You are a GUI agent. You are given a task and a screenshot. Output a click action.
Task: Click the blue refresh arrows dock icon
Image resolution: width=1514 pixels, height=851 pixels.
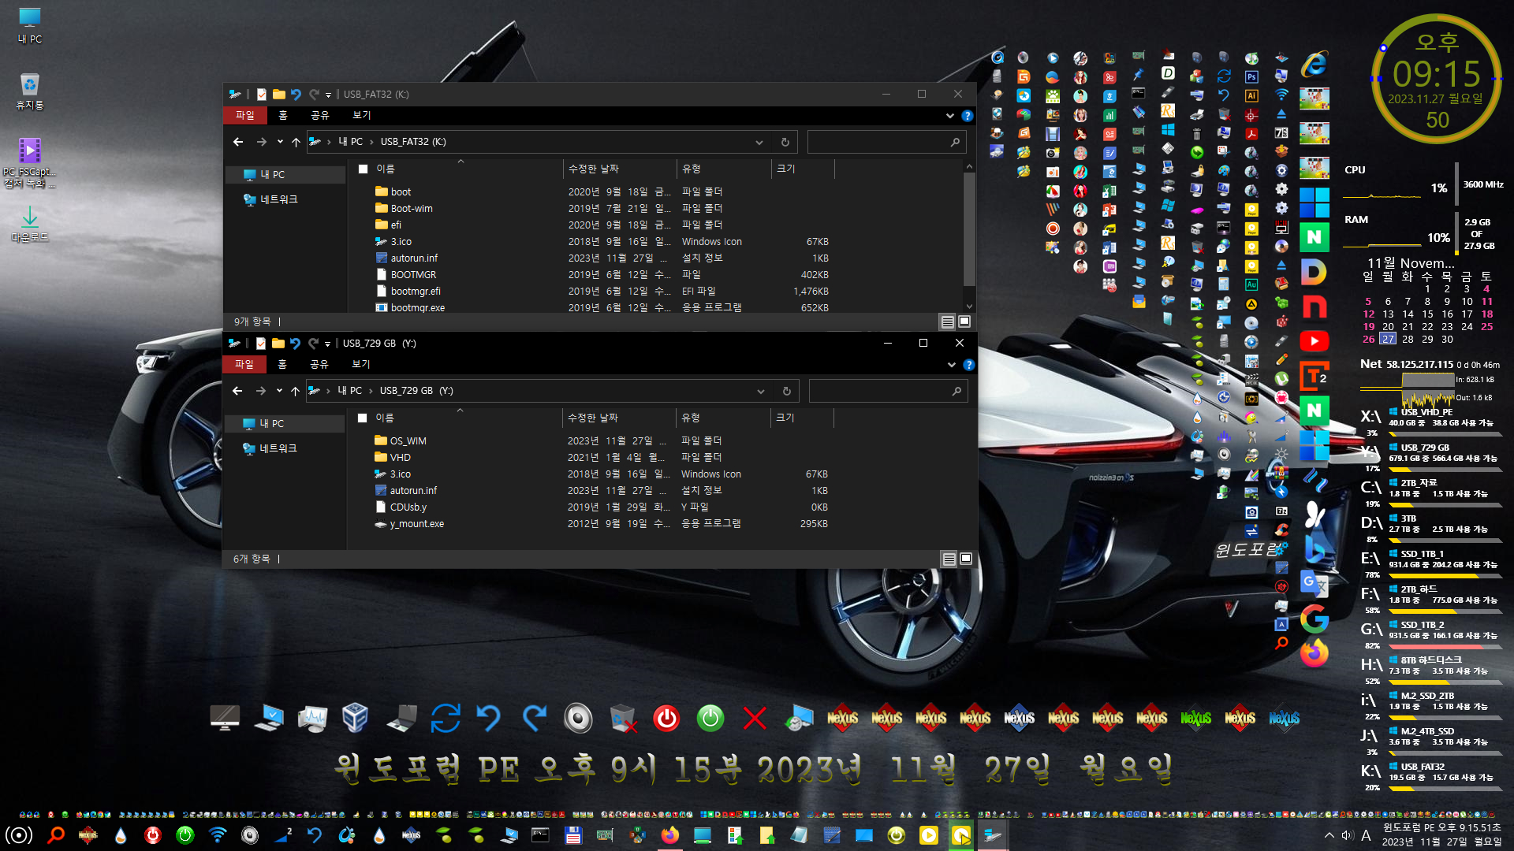coord(446,718)
